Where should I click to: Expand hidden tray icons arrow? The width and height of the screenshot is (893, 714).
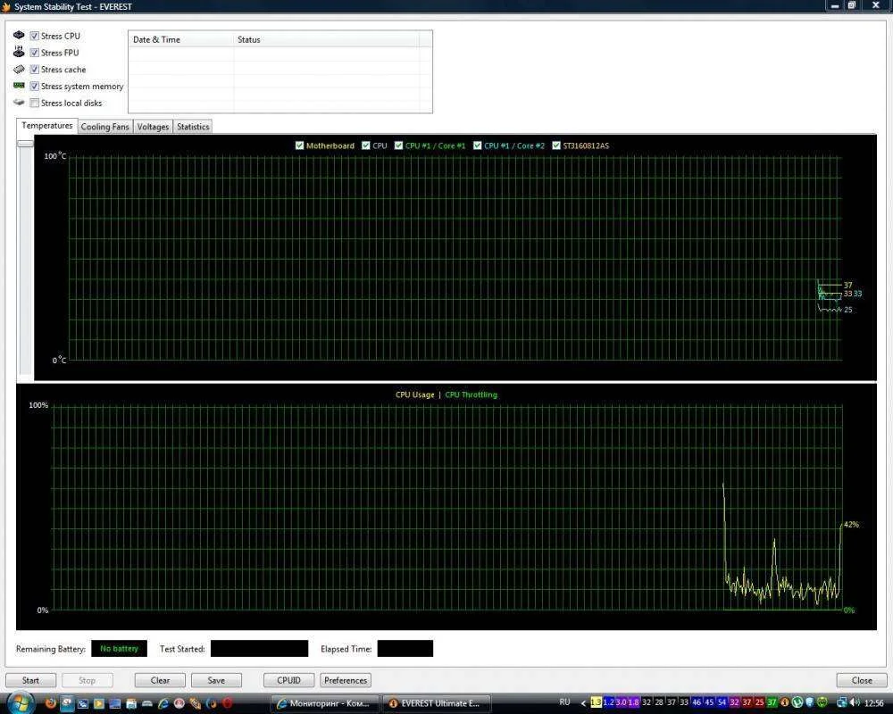[x=583, y=703]
